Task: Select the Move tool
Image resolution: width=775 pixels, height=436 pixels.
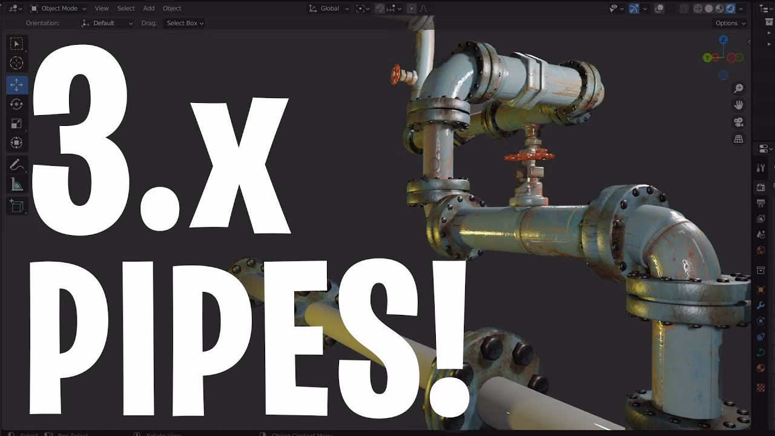Action: click(17, 85)
